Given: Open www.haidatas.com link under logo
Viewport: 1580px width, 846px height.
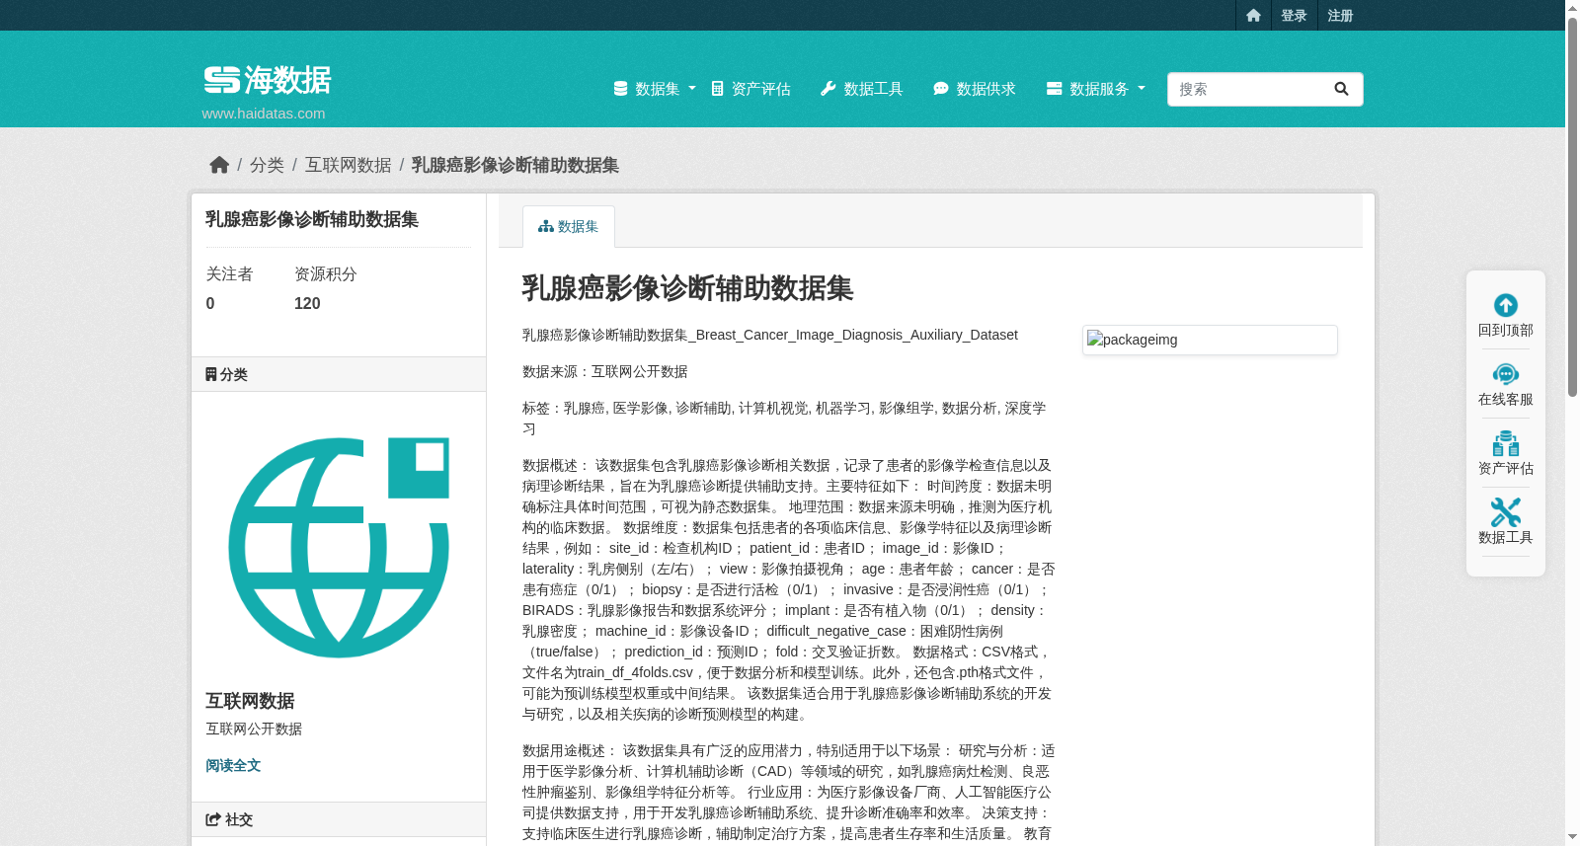Looking at the screenshot, I should point(264,114).
